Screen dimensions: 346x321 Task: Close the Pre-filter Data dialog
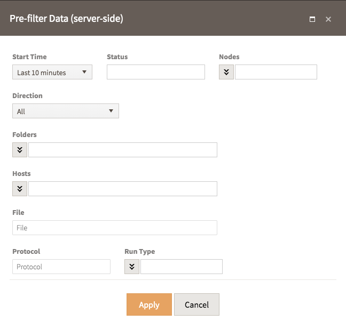[328, 19]
